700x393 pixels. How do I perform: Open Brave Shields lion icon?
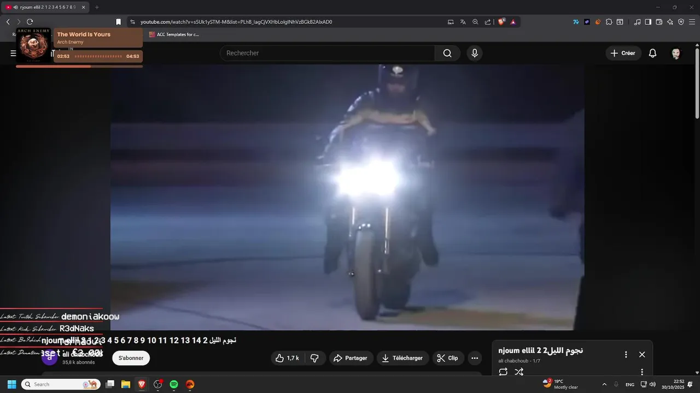[501, 22]
